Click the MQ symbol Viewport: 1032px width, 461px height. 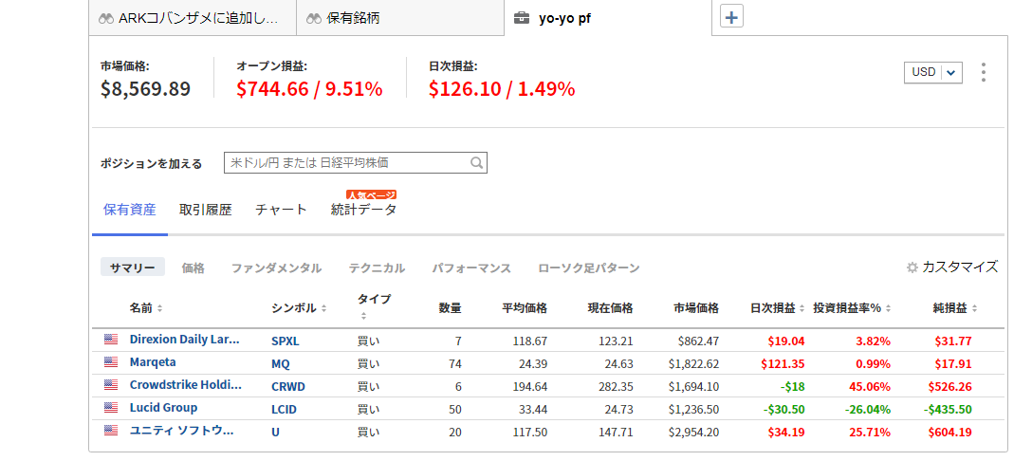tap(281, 364)
